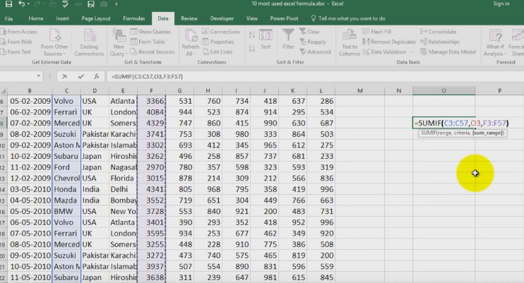Open the Power Pivot tab

pyautogui.click(x=284, y=19)
